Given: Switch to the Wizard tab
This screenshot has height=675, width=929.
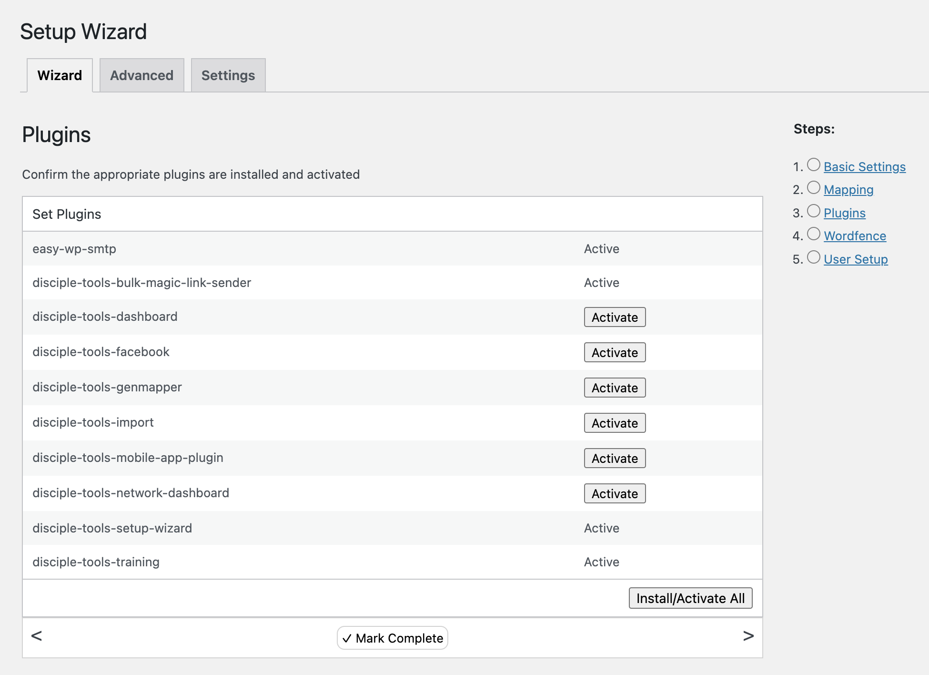Looking at the screenshot, I should tap(60, 75).
